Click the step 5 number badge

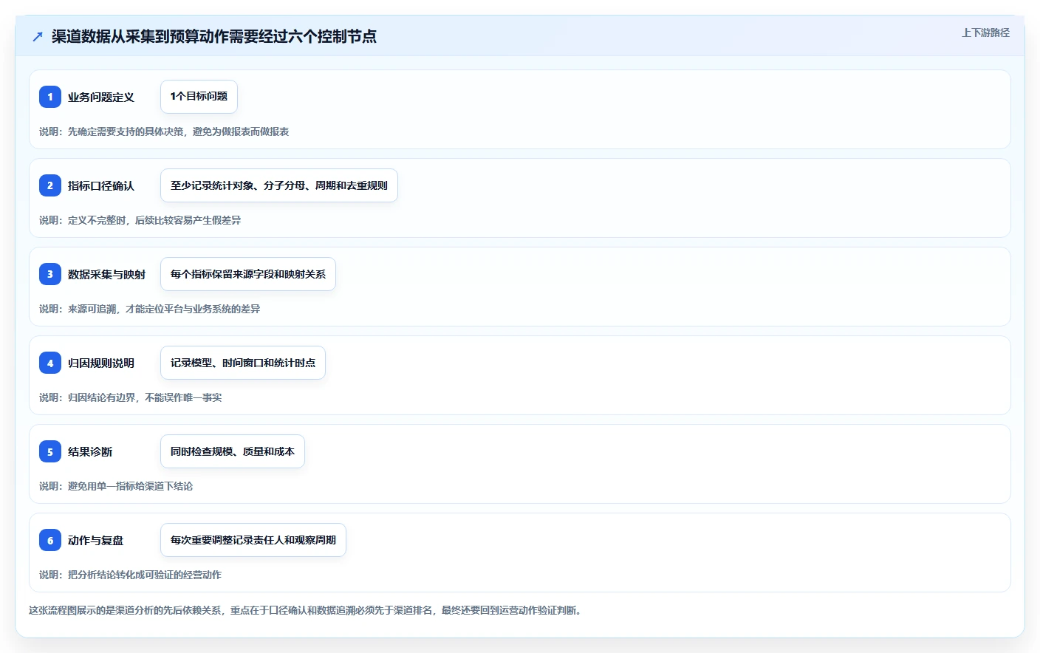coord(50,451)
